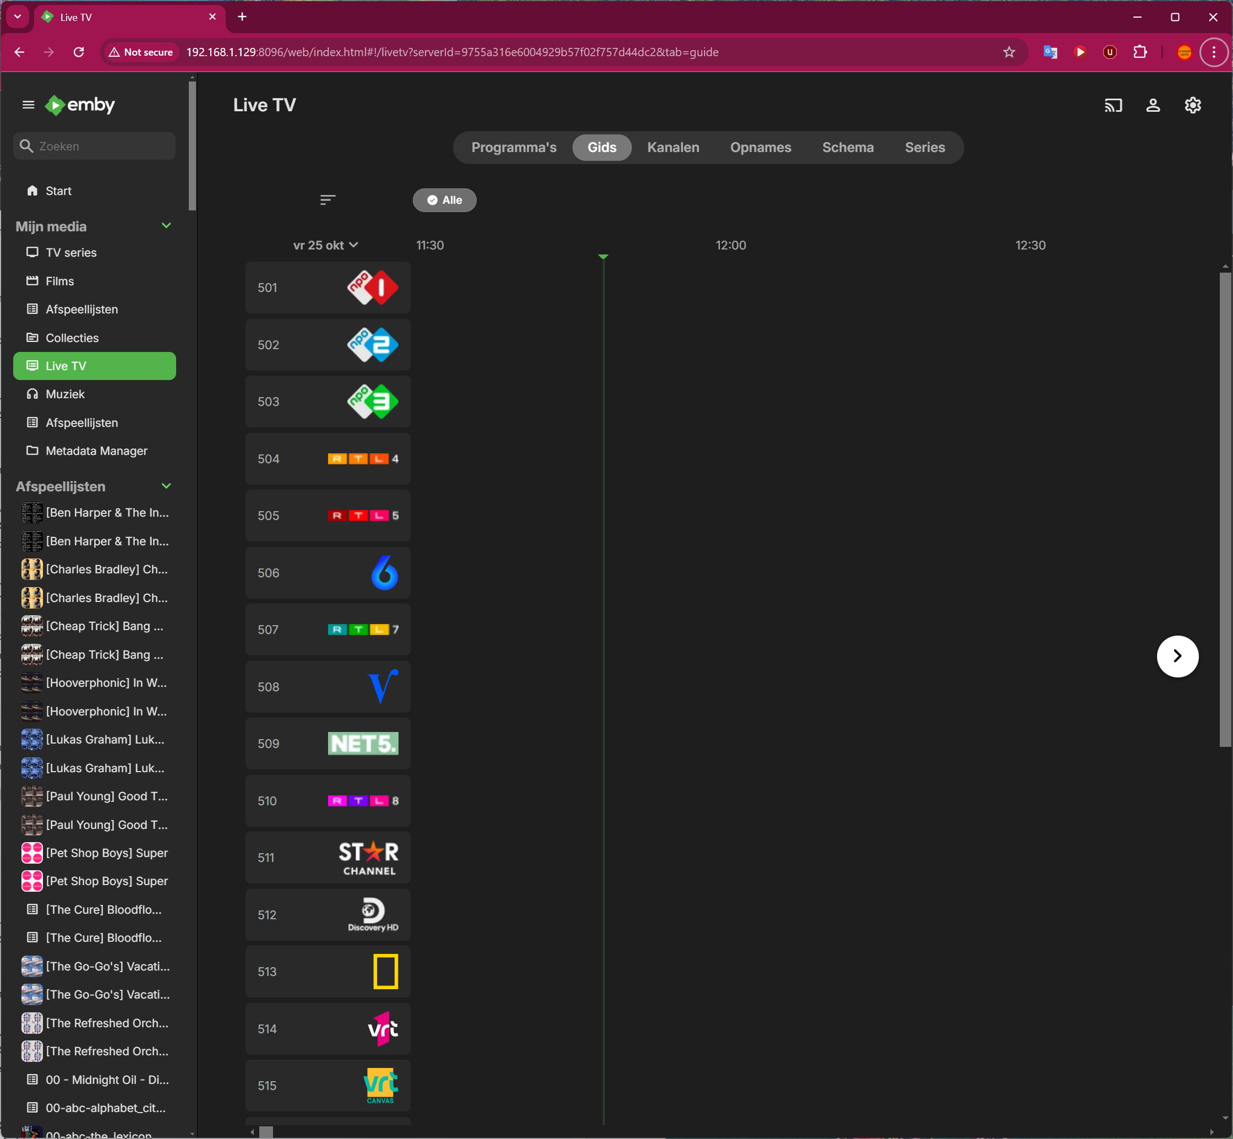The image size is (1233, 1139).
Task: Click the guide horizontal scrollbar thumb
Action: point(266,1132)
